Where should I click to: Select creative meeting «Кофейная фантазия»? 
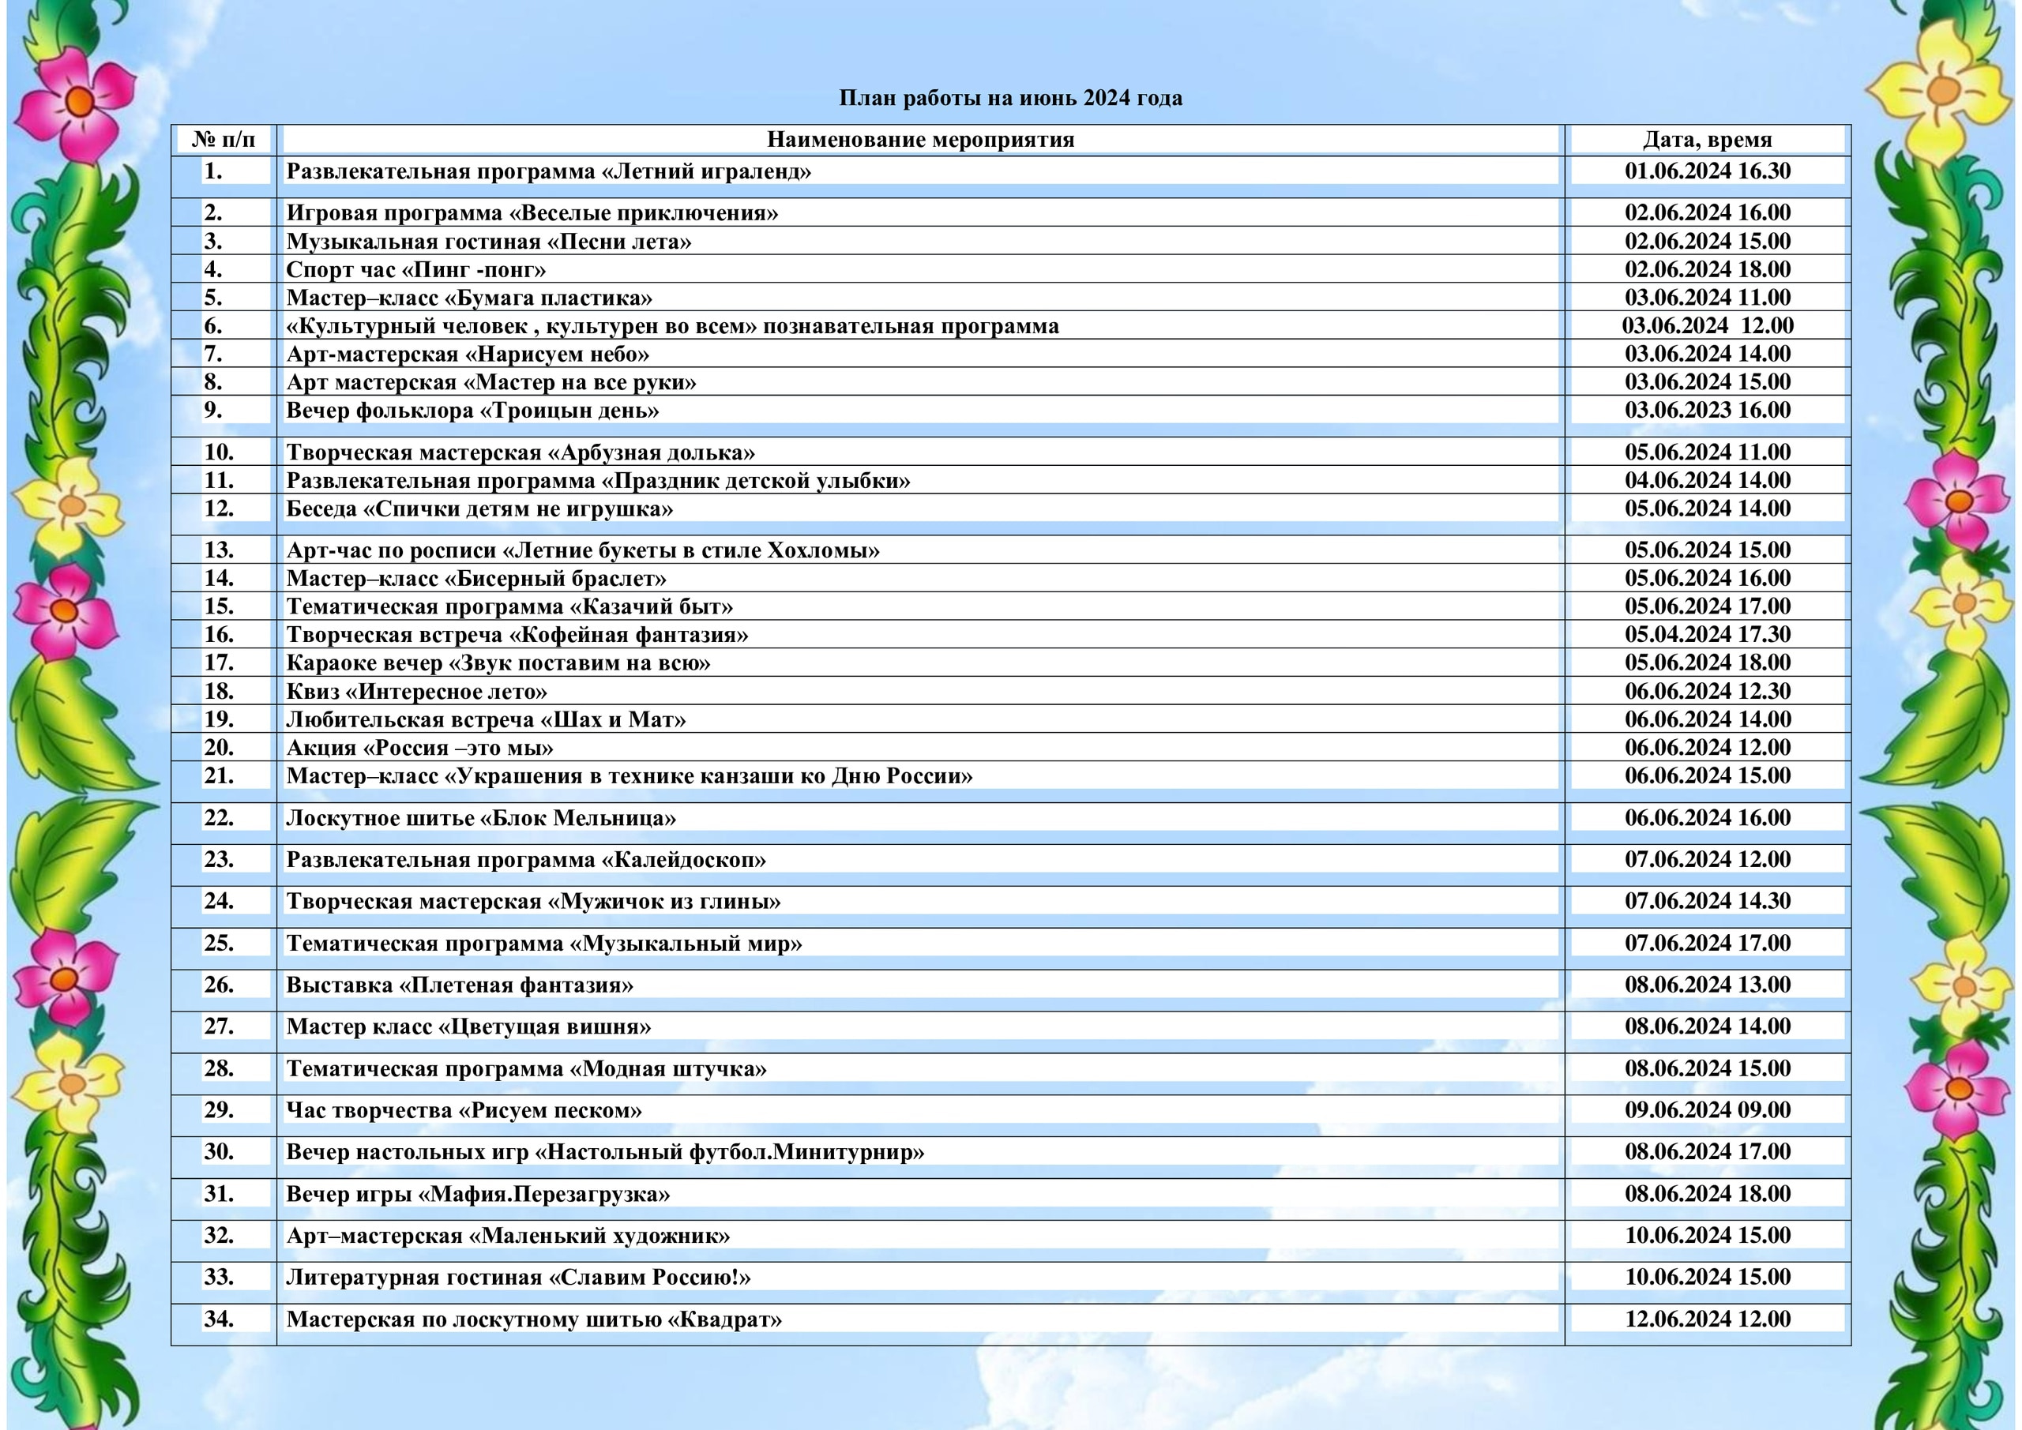(518, 635)
